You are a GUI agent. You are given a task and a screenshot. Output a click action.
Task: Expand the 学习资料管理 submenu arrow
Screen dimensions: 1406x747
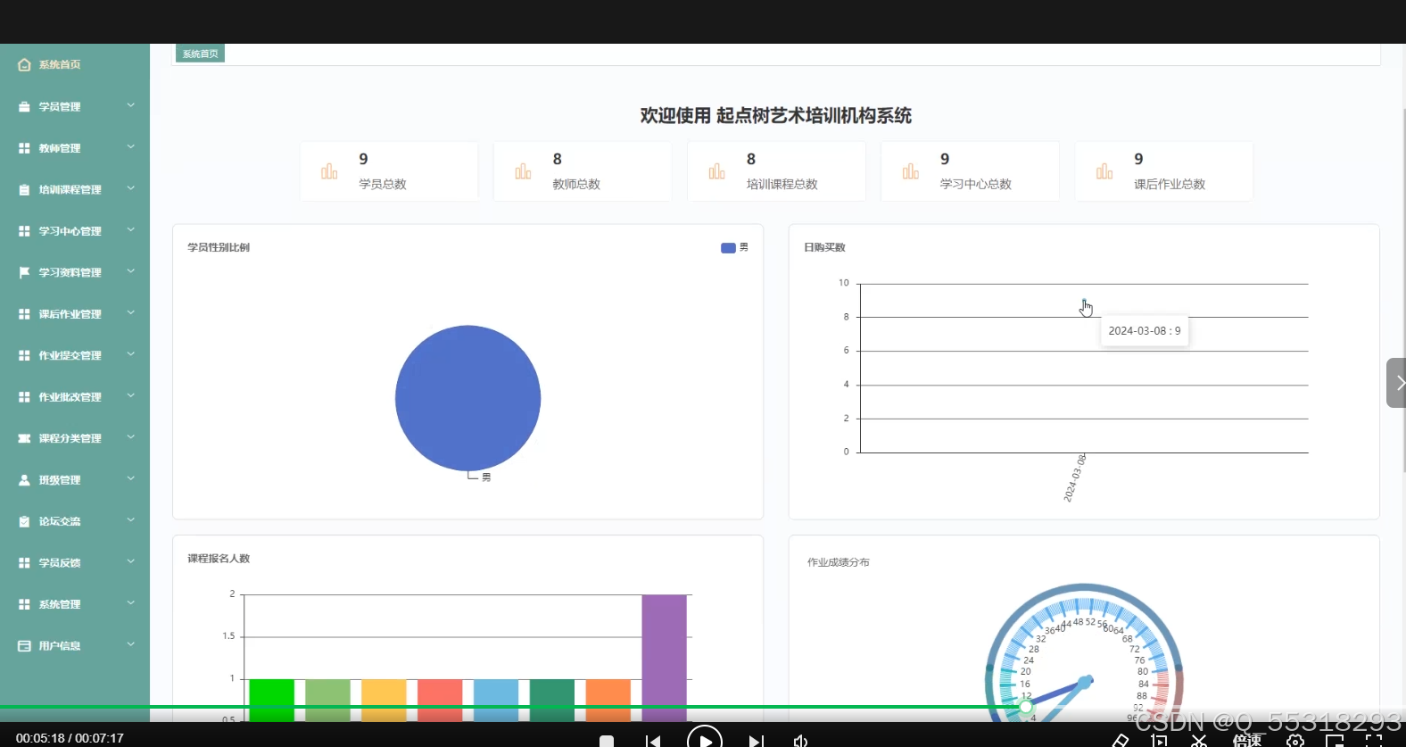coord(131,271)
